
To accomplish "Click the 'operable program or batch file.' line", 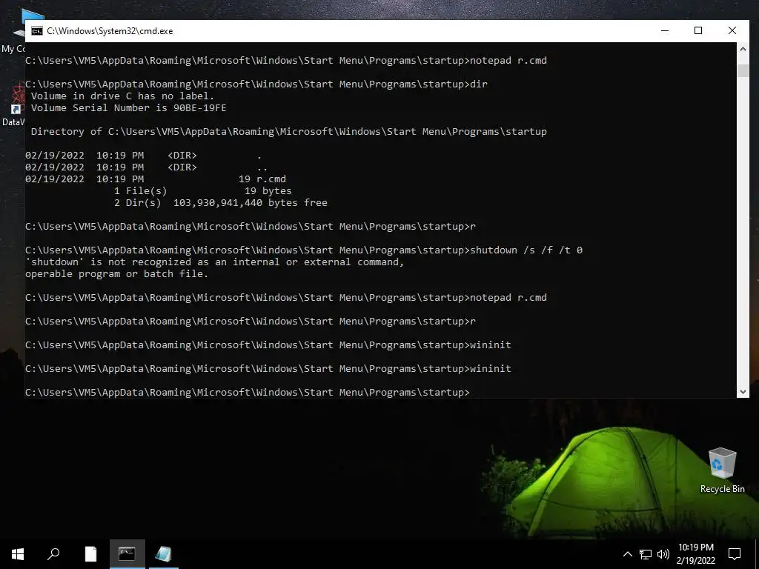I will coord(116,274).
